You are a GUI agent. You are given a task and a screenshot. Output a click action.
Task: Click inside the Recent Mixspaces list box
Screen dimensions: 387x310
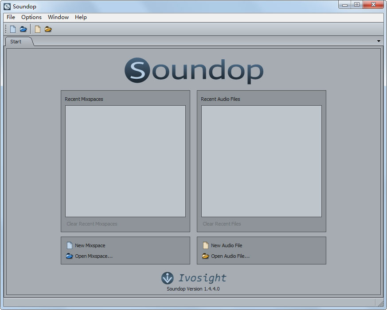tap(125, 161)
